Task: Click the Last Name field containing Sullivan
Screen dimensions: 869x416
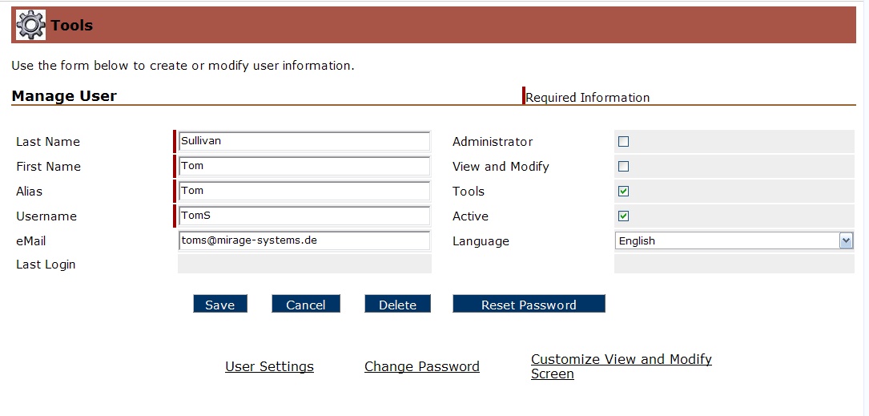Action: coord(304,142)
